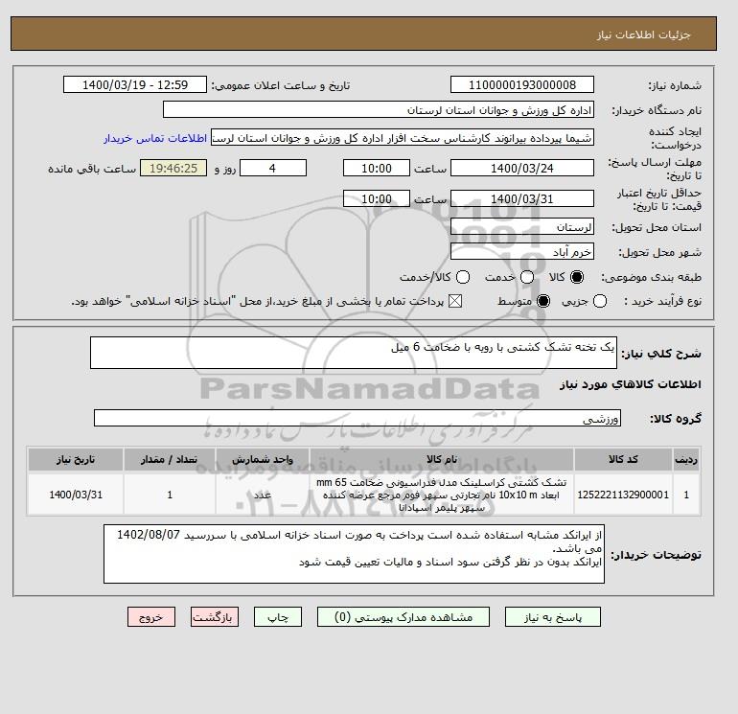Click the unit cell عدد

tap(263, 495)
